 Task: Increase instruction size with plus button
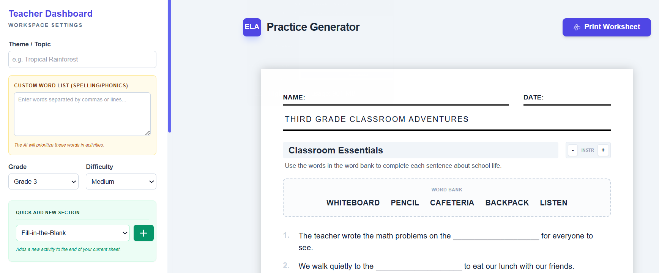coord(603,150)
